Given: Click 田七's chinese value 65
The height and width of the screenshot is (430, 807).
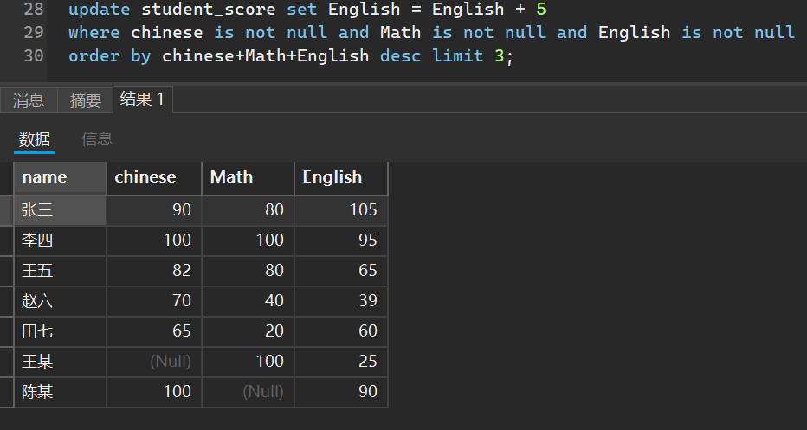Looking at the screenshot, I should (154, 331).
